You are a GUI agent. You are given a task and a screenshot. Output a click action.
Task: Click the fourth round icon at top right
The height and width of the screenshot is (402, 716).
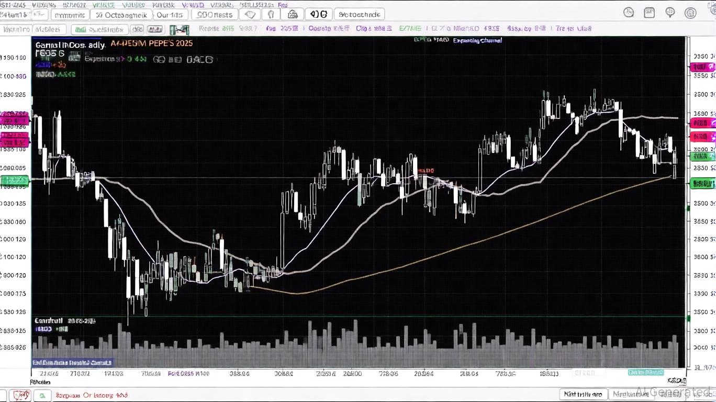coord(690,13)
